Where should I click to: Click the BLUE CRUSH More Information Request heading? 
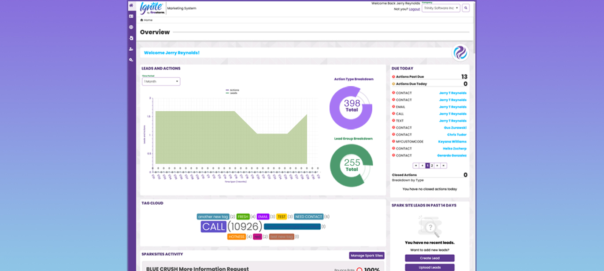[x=197, y=269]
